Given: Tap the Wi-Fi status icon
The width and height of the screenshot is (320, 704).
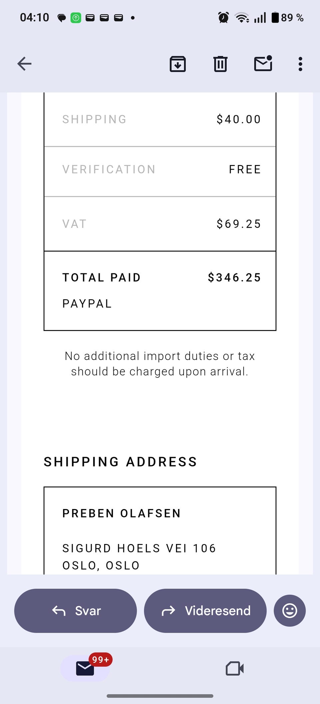Looking at the screenshot, I should [x=242, y=17].
